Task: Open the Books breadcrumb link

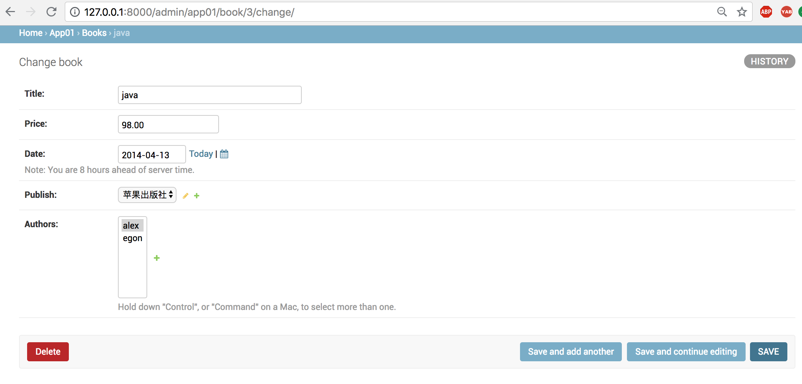Action: tap(94, 33)
